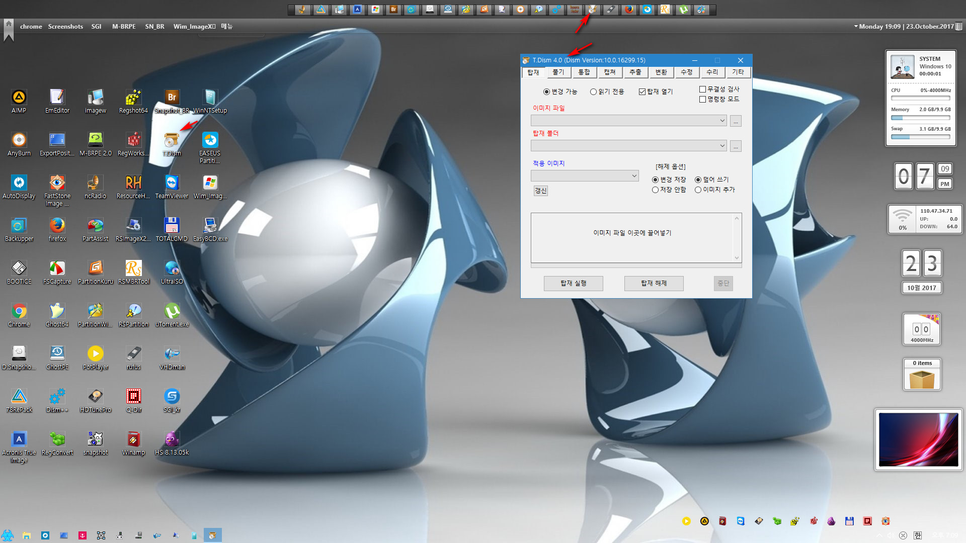Switch to the 풀기 tab
966x543 pixels.
pyautogui.click(x=558, y=72)
